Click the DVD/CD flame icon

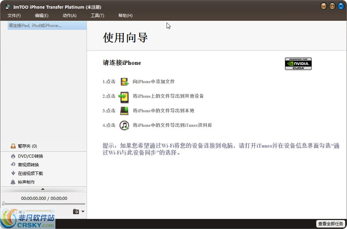(x=13, y=156)
